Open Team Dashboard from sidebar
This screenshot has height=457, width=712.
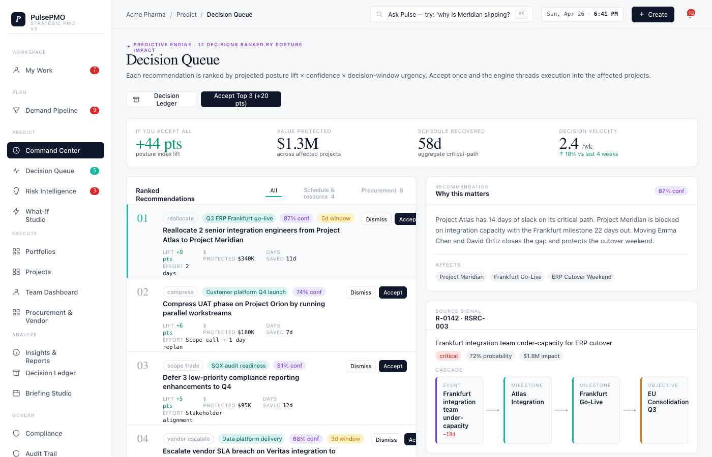click(55, 292)
